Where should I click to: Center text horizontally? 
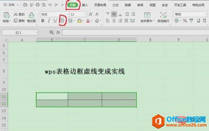pos(114,21)
